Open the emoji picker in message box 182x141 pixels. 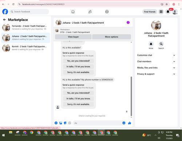coord(124,123)
